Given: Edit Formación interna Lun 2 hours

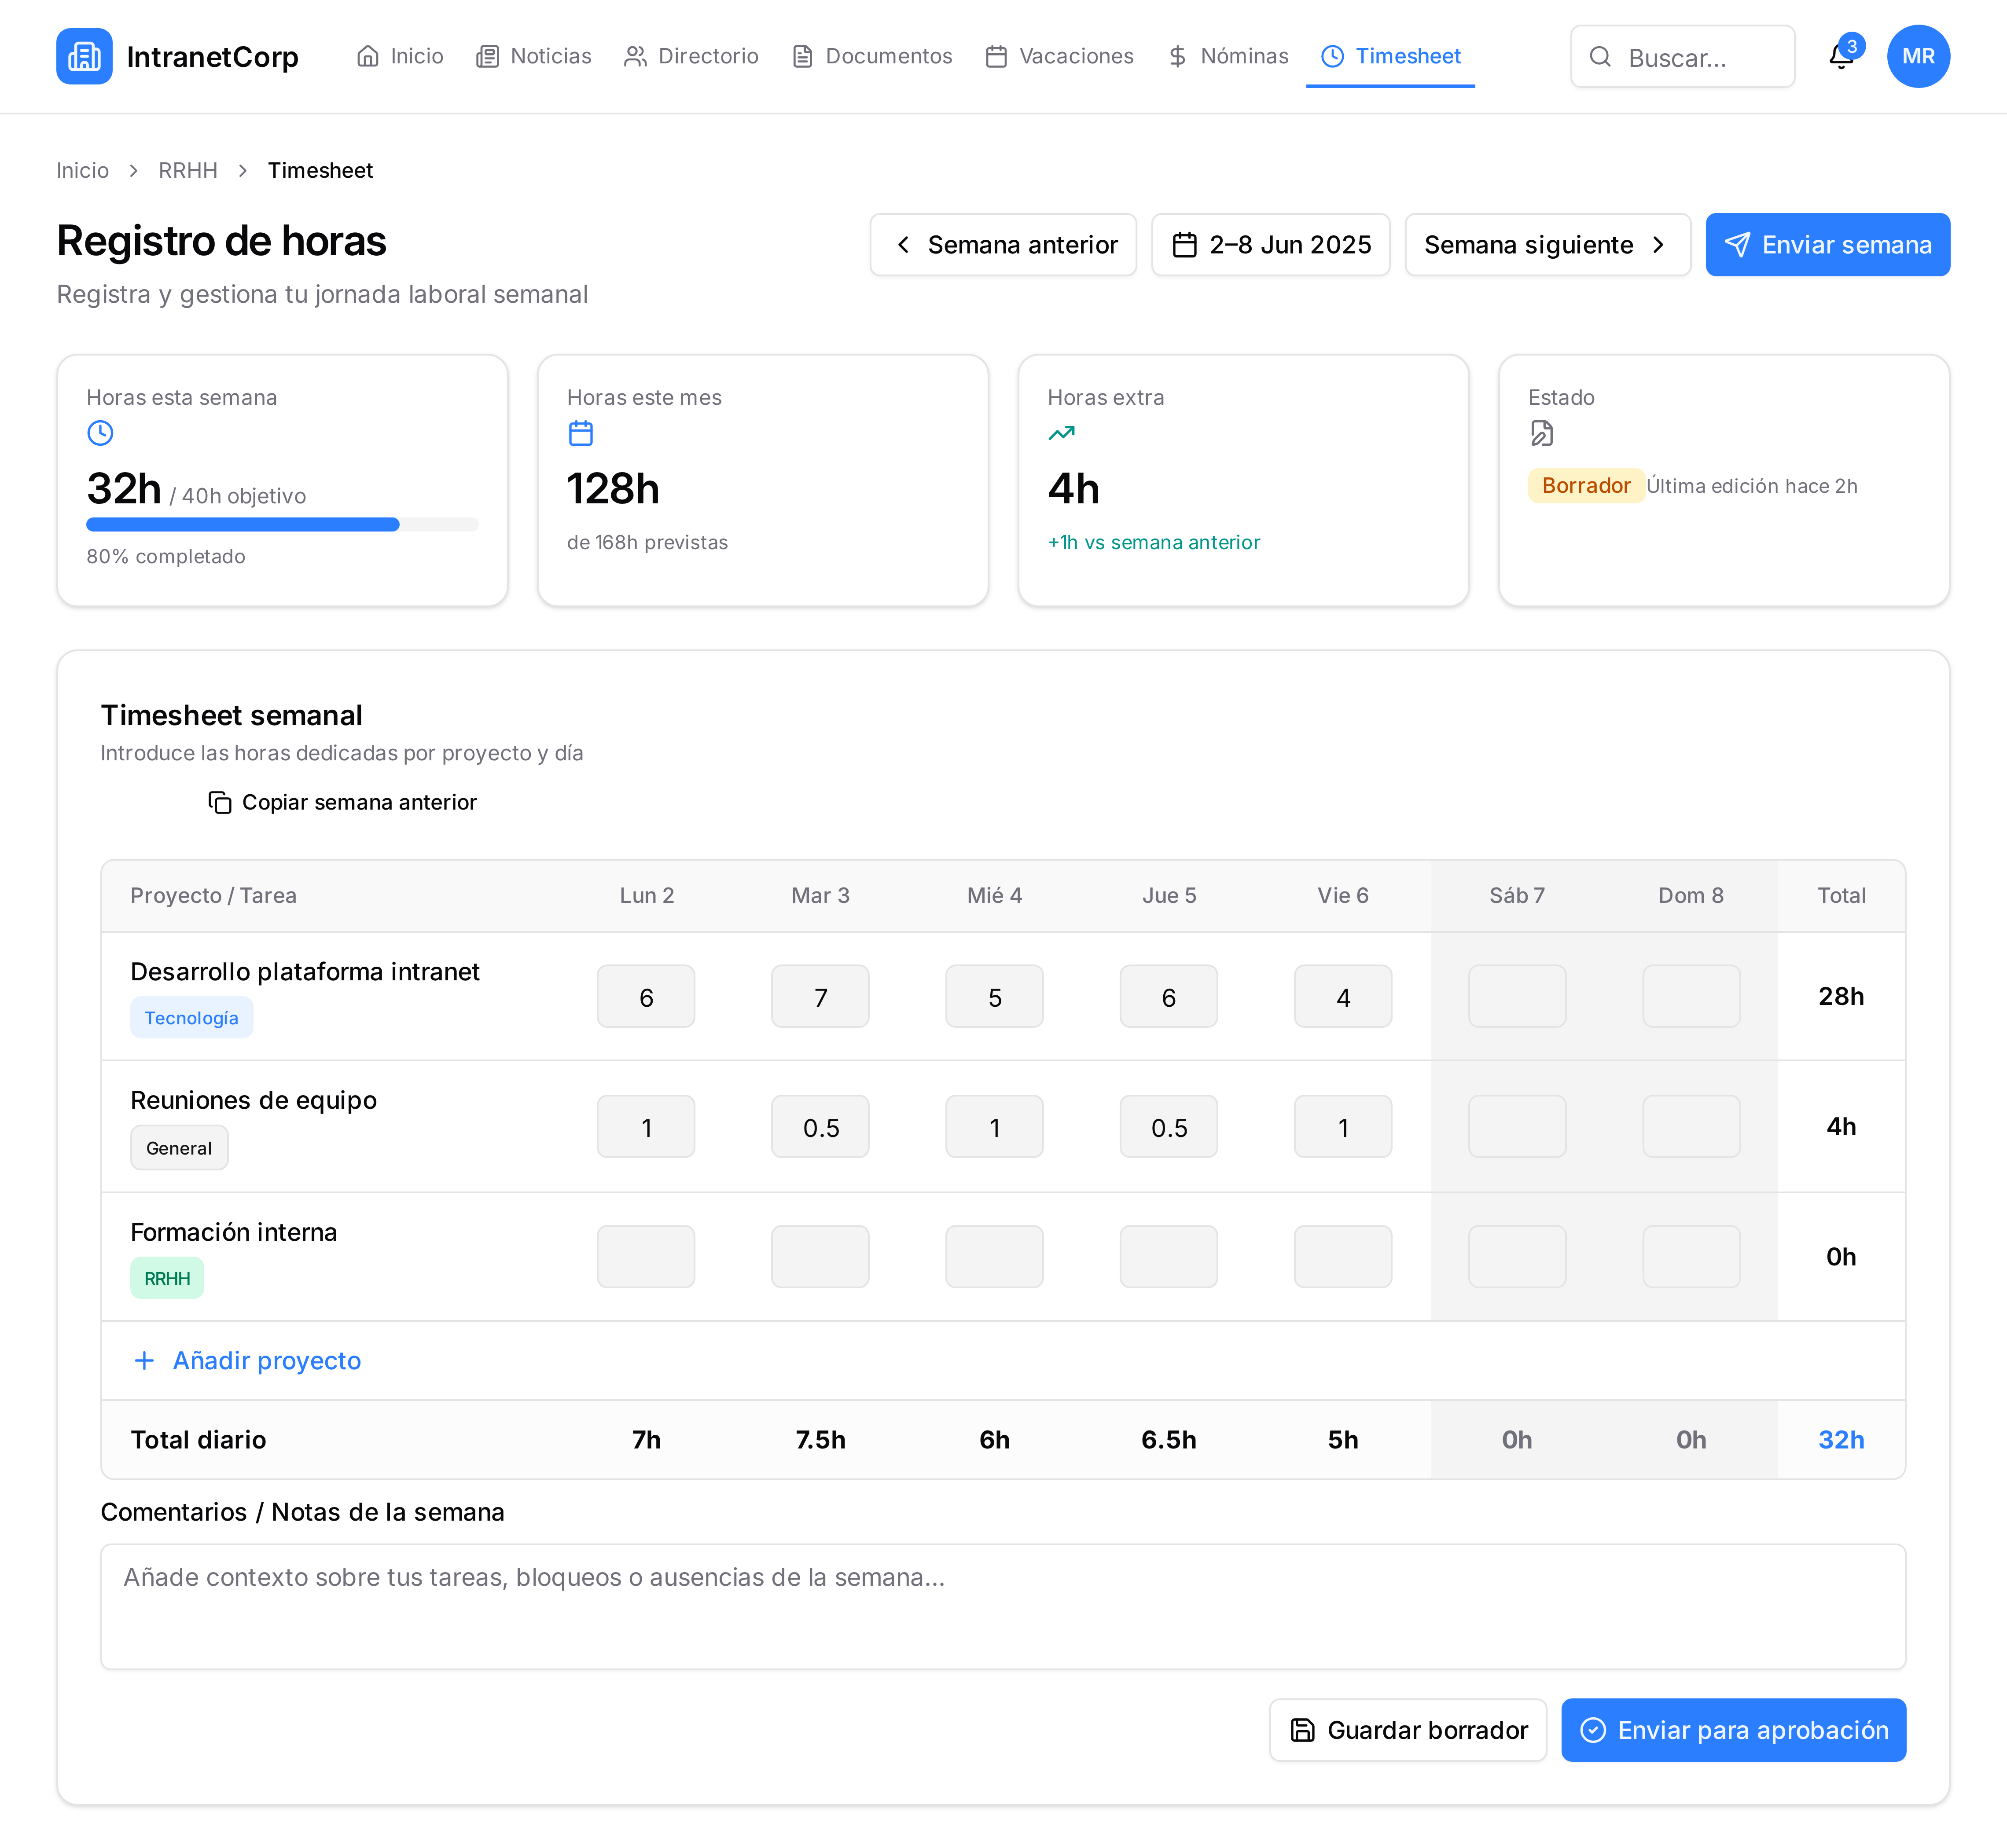Looking at the screenshot, I should point(646,1256).
